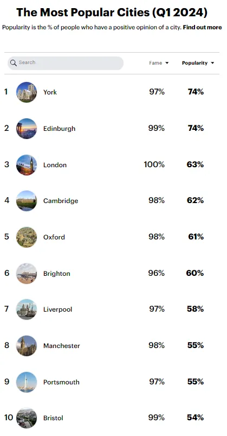
Task: Sort by the Popularity column header
Action: click(x=194, y=63)
